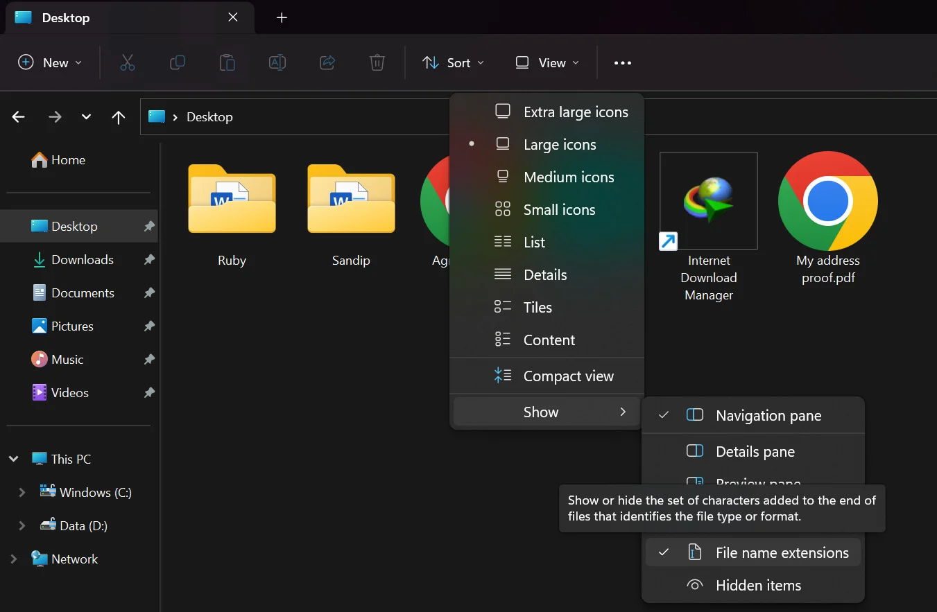The height and width of the screenshot is (612, 937).
Task: Click the Delete trash icon
Action: (377, 62)
